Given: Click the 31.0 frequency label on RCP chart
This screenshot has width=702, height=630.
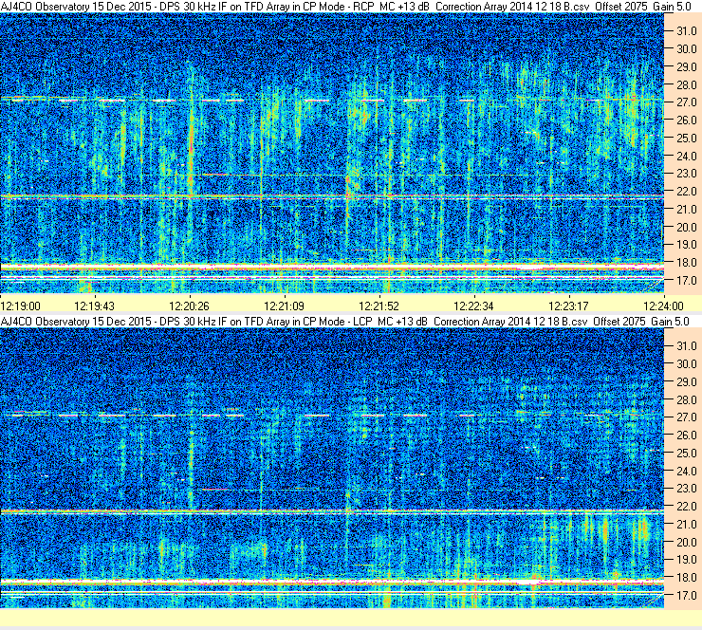Looking at the screenshot, I should pos(686,31).
